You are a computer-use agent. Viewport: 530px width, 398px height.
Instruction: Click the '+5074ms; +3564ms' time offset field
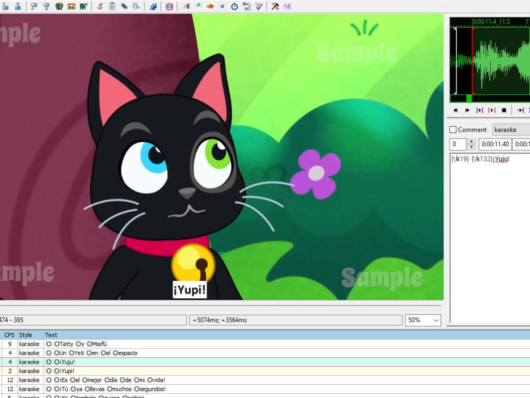296,320
